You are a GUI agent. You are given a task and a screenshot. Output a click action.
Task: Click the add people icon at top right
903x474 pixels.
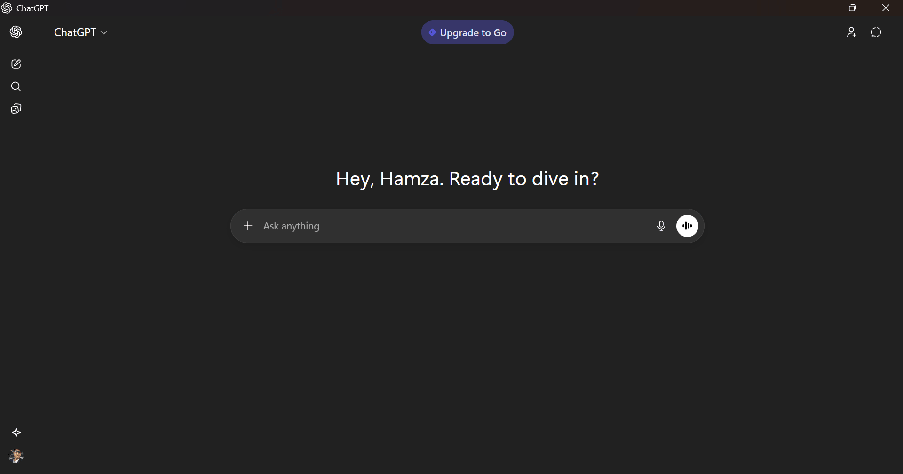coord(851,32)
